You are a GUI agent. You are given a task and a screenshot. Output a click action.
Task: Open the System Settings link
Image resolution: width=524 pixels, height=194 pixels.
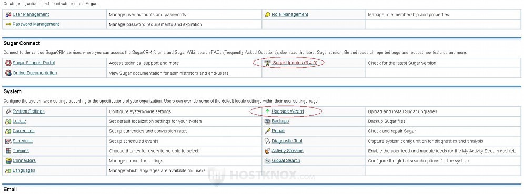point(28,111)
